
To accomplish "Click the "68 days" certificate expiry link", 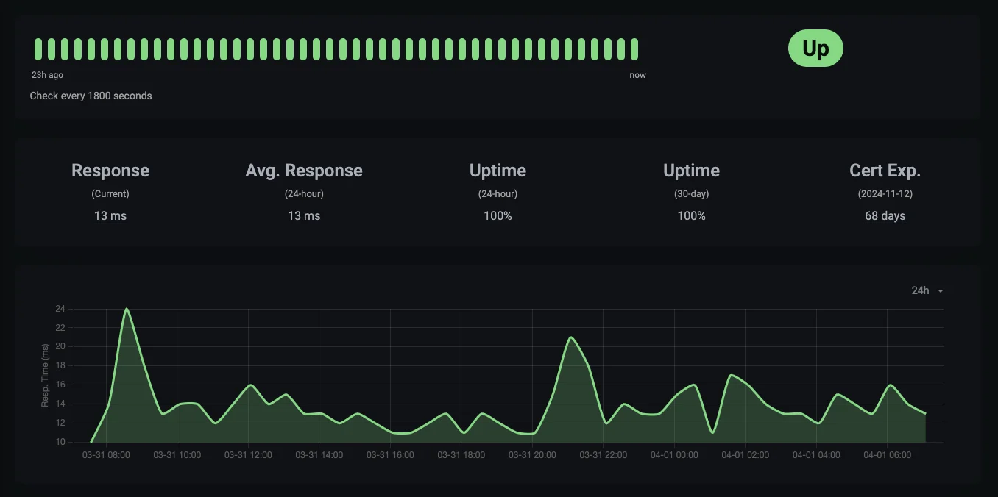I will [885, 215].
